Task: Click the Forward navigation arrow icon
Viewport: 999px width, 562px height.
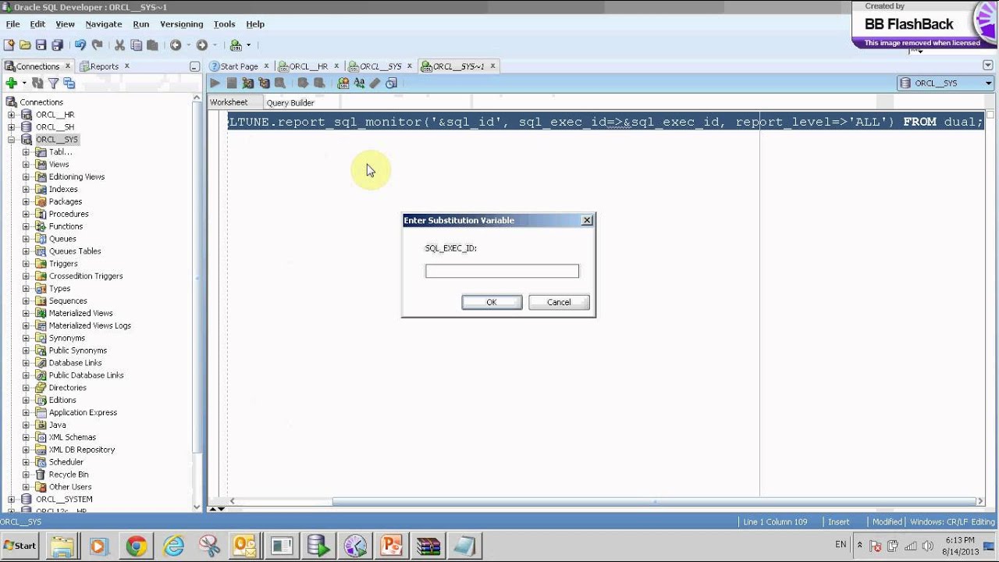Action: point(202,45)
